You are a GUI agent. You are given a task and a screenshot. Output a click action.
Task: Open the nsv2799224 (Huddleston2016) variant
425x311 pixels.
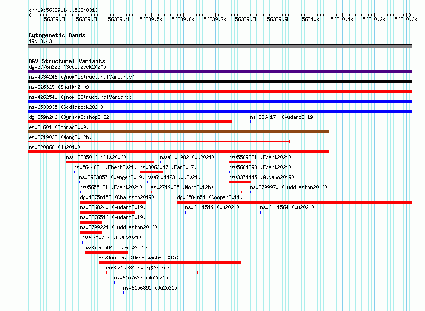[x=91, y=232]
